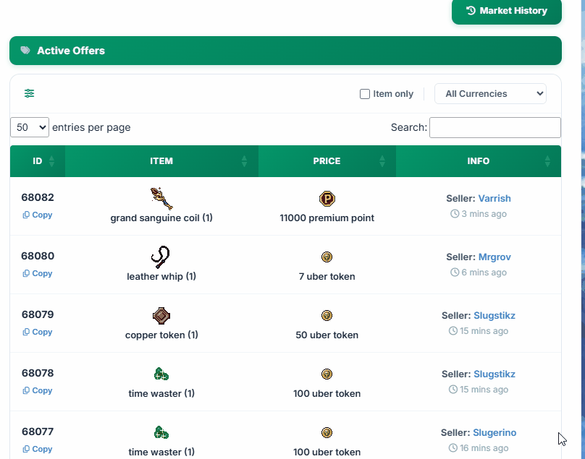
Task: Copy offer ID 68079
Action: [38, 332]
